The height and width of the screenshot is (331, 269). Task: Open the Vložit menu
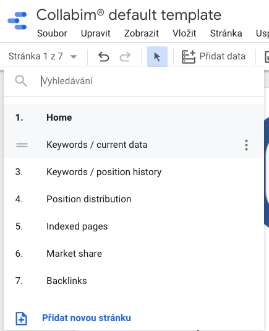click(184, 33)
